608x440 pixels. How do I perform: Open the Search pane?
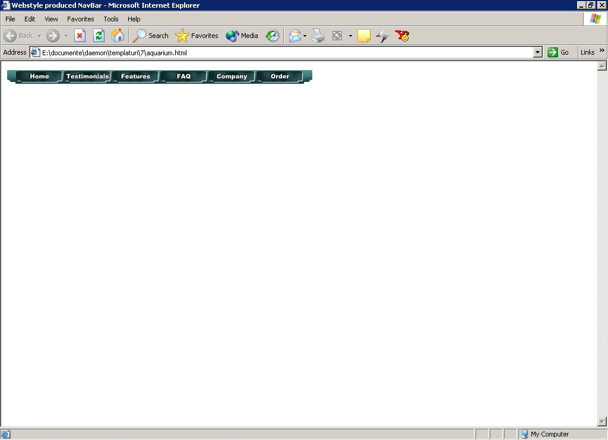150,36
